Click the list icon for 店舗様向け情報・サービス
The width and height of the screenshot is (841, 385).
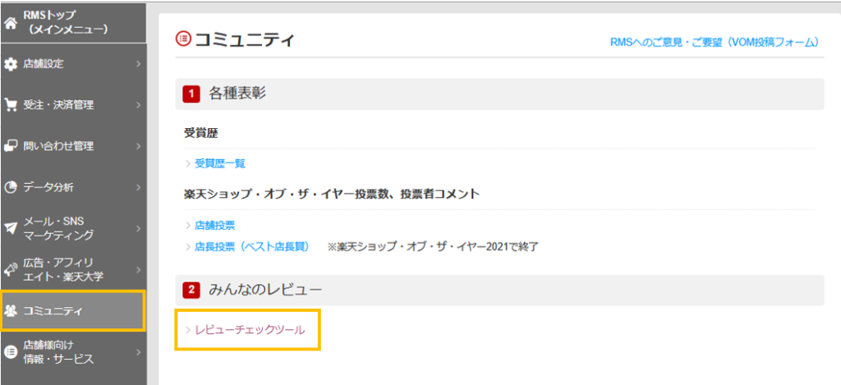pos(10,352)
